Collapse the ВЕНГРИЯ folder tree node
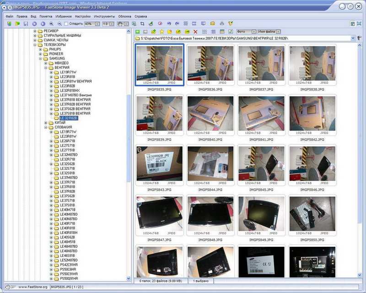This screenshot has width=366, height=293. [x=46, y=67]
